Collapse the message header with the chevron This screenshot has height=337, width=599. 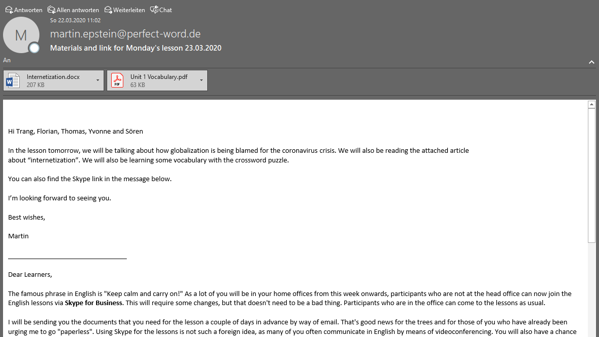591,62
